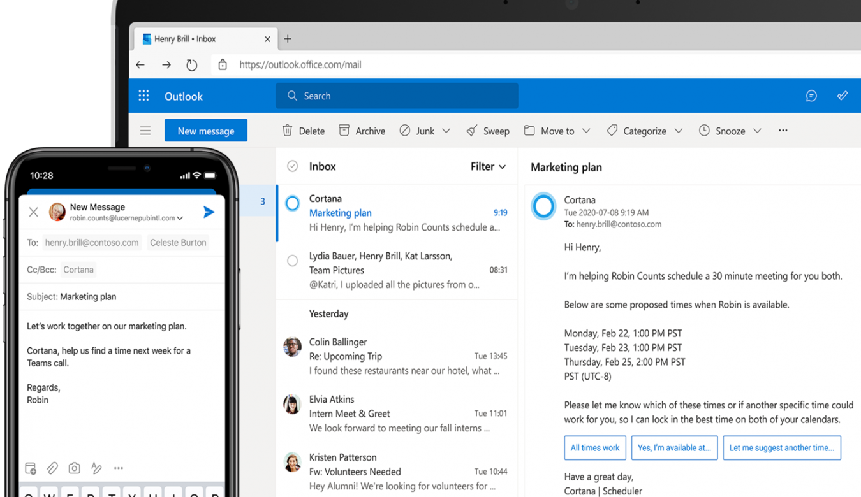This screenshot has height=497, width=861.
Task: Open Colin Ballinger's Re: Upcoming Trip email
Action: click(397, 356)
